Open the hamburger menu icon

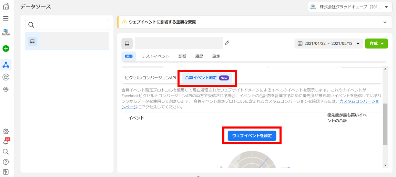pyautogui.click(x=6, y=18)
